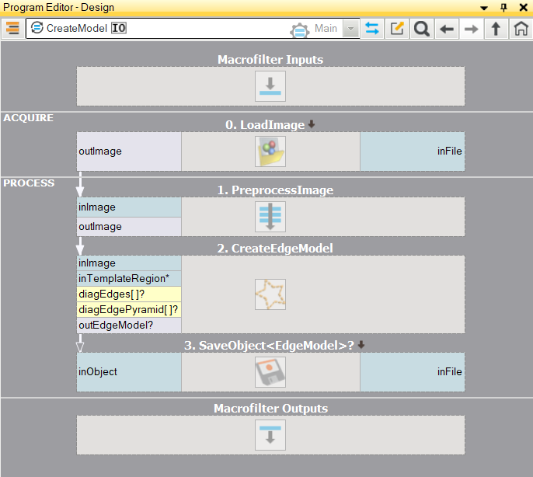Screen dimensions: 533x477
Task: Click the Macrofilter Outputs icon
Action: tap(270, 435)
